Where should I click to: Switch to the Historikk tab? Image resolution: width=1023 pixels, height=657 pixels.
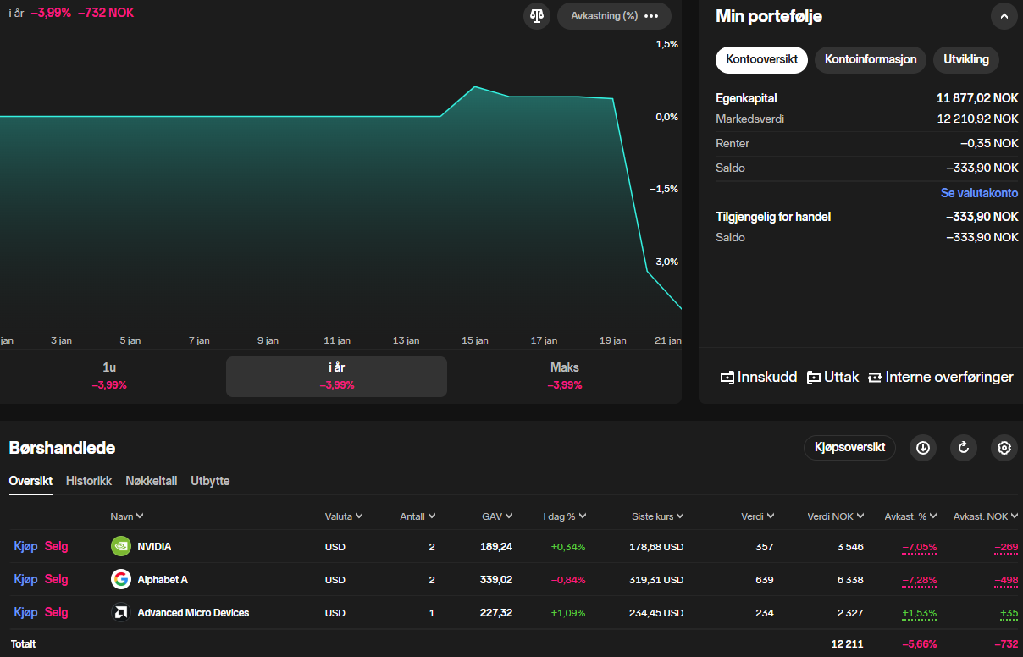coord(89,481)
